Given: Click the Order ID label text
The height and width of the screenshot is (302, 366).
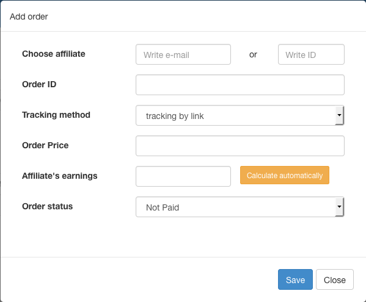Looking at the screenshot, I should [x=39, y=84].
